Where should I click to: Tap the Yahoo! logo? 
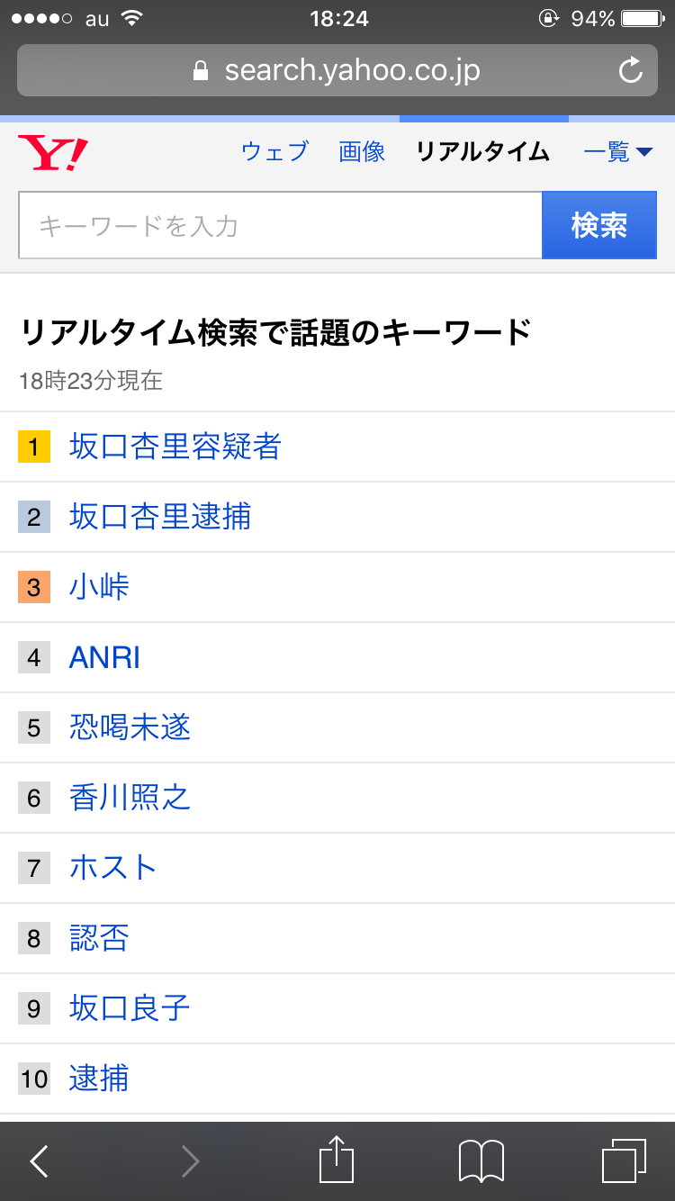53,153
